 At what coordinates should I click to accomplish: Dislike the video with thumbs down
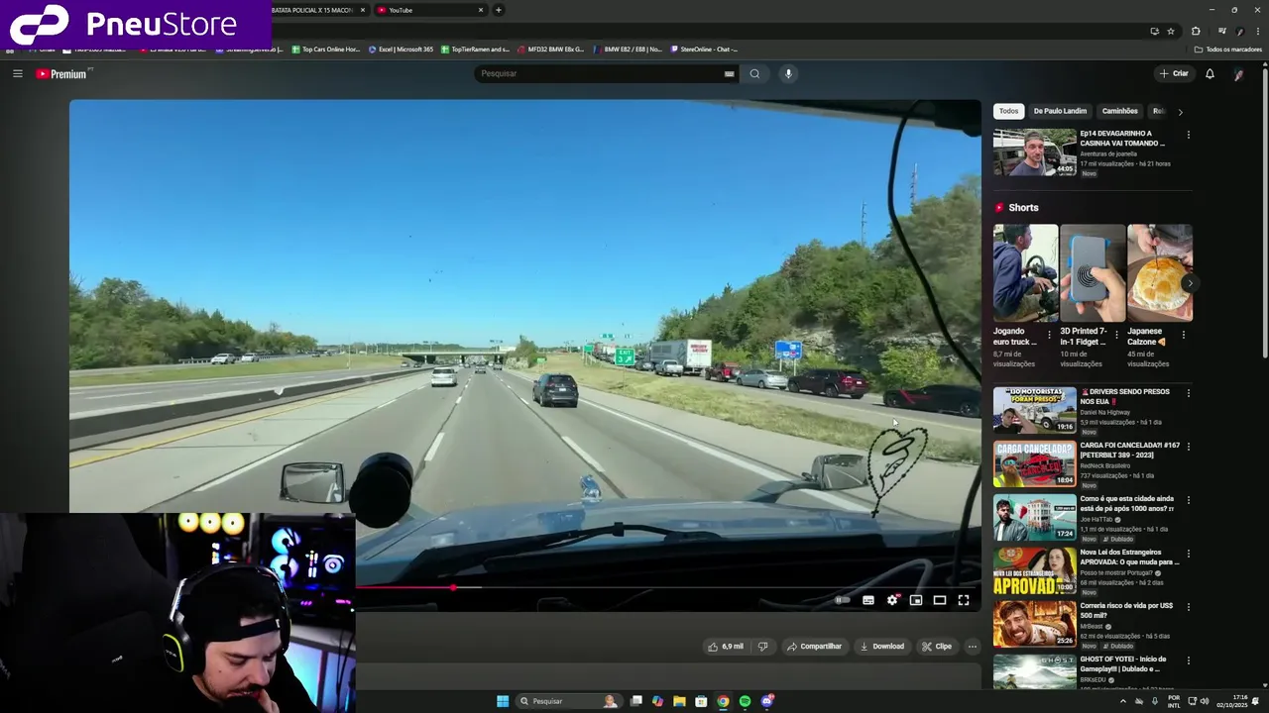click(x=762, y=647)
